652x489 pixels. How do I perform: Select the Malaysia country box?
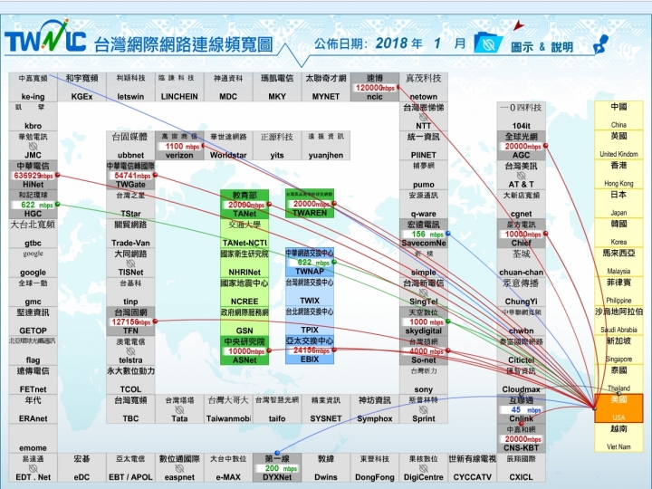(x=618, y=262)
